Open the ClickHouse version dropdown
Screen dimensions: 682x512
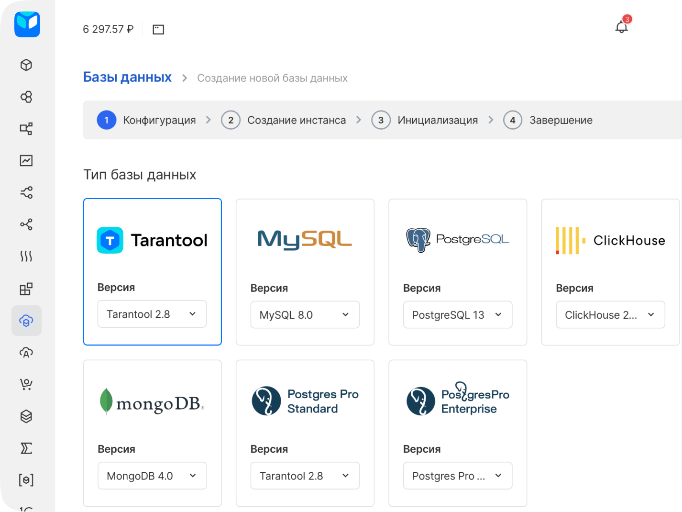(610, 315)
